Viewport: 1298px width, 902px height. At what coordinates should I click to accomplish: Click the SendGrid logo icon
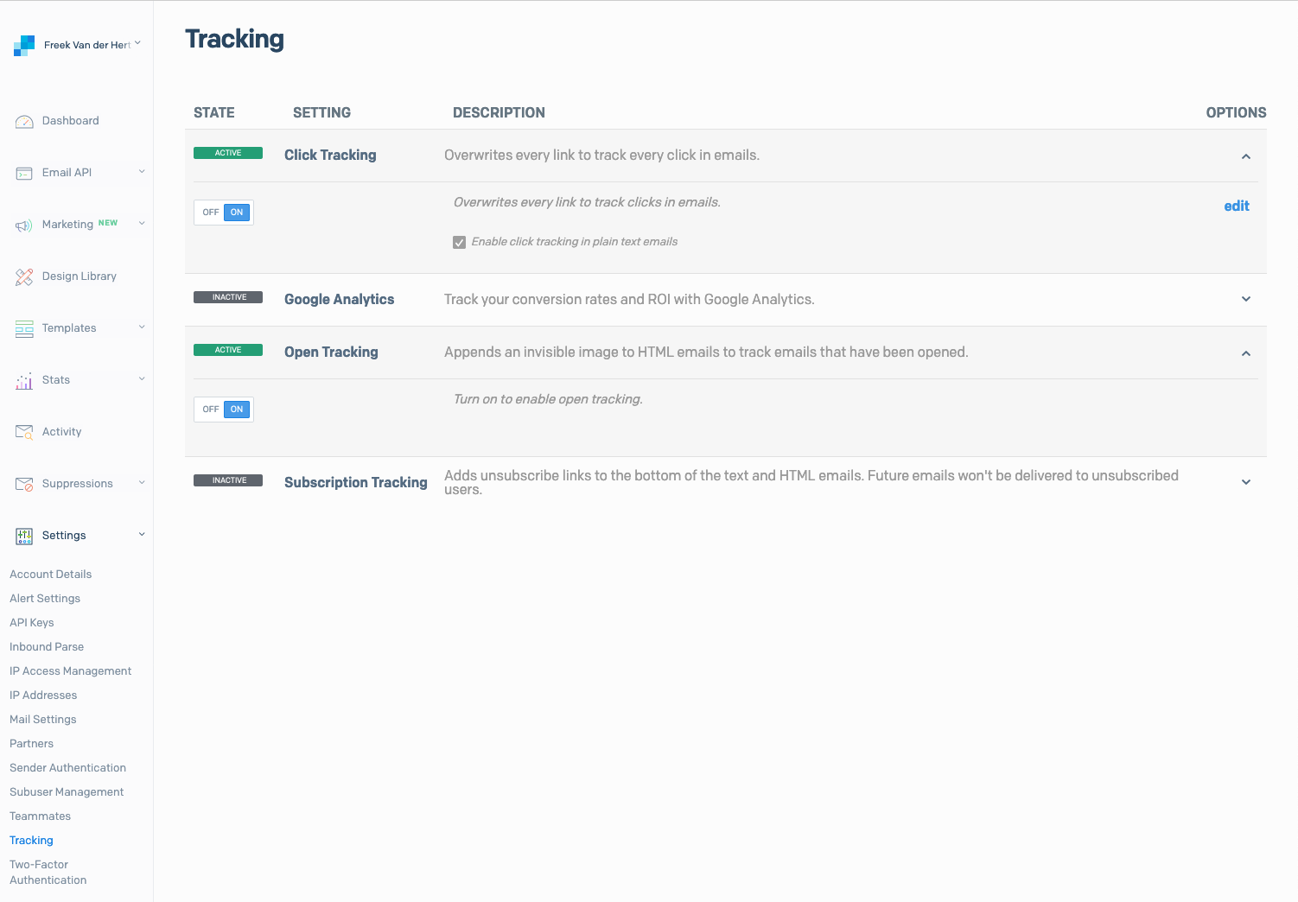24,45
